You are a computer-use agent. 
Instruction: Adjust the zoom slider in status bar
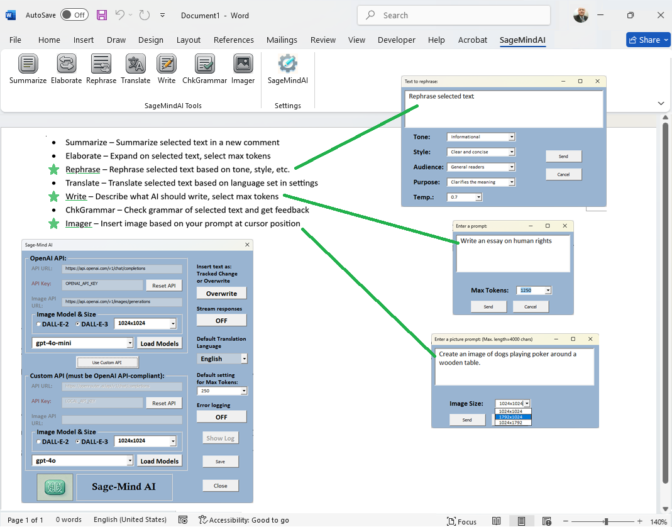point(605,521)
